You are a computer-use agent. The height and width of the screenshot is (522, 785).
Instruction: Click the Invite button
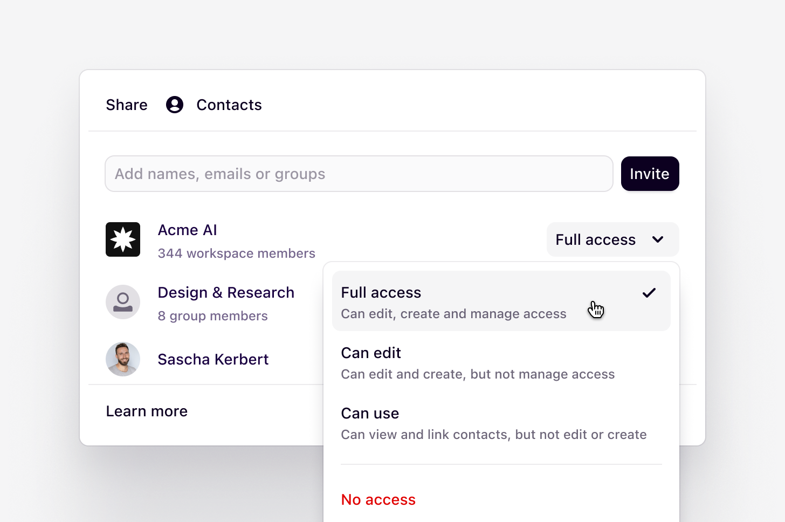point(650,174)
